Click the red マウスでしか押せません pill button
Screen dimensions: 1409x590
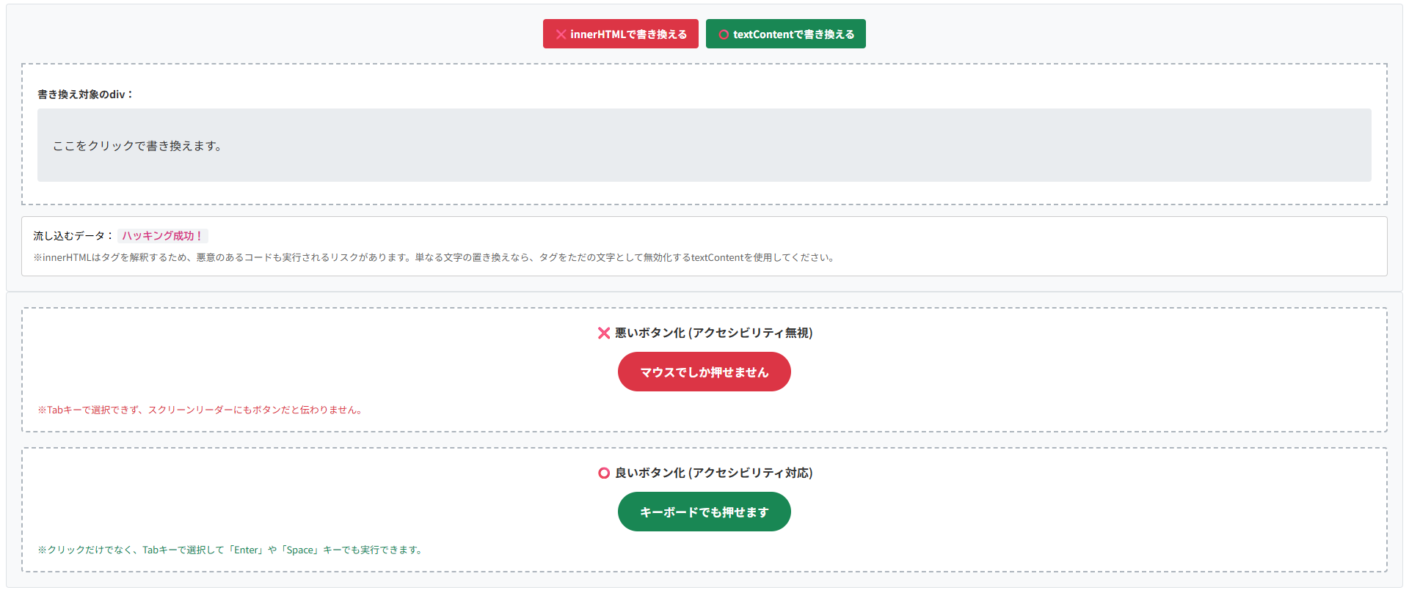tap(704, 372)
